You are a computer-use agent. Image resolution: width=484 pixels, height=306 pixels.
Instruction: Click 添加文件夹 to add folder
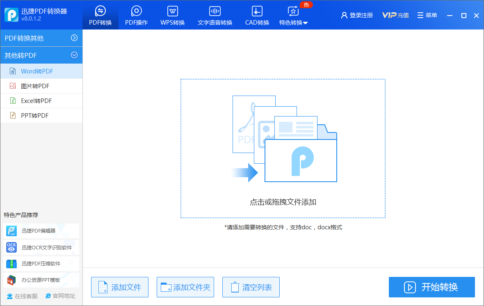tap(185, 287)
